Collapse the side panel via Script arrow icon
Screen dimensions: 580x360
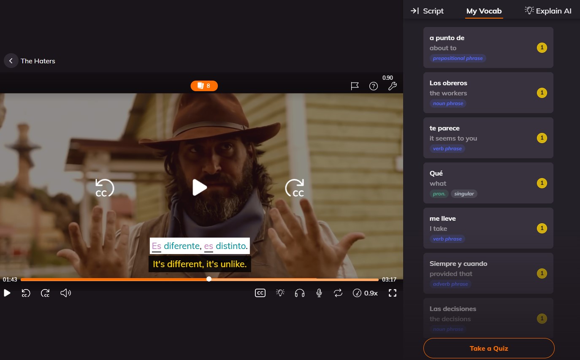coord(415,11)
